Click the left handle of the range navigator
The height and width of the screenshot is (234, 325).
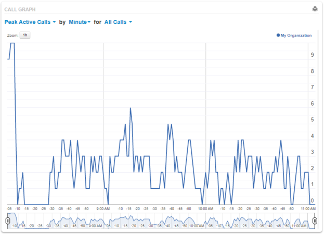pyautogui.click(x=7, y=221)
